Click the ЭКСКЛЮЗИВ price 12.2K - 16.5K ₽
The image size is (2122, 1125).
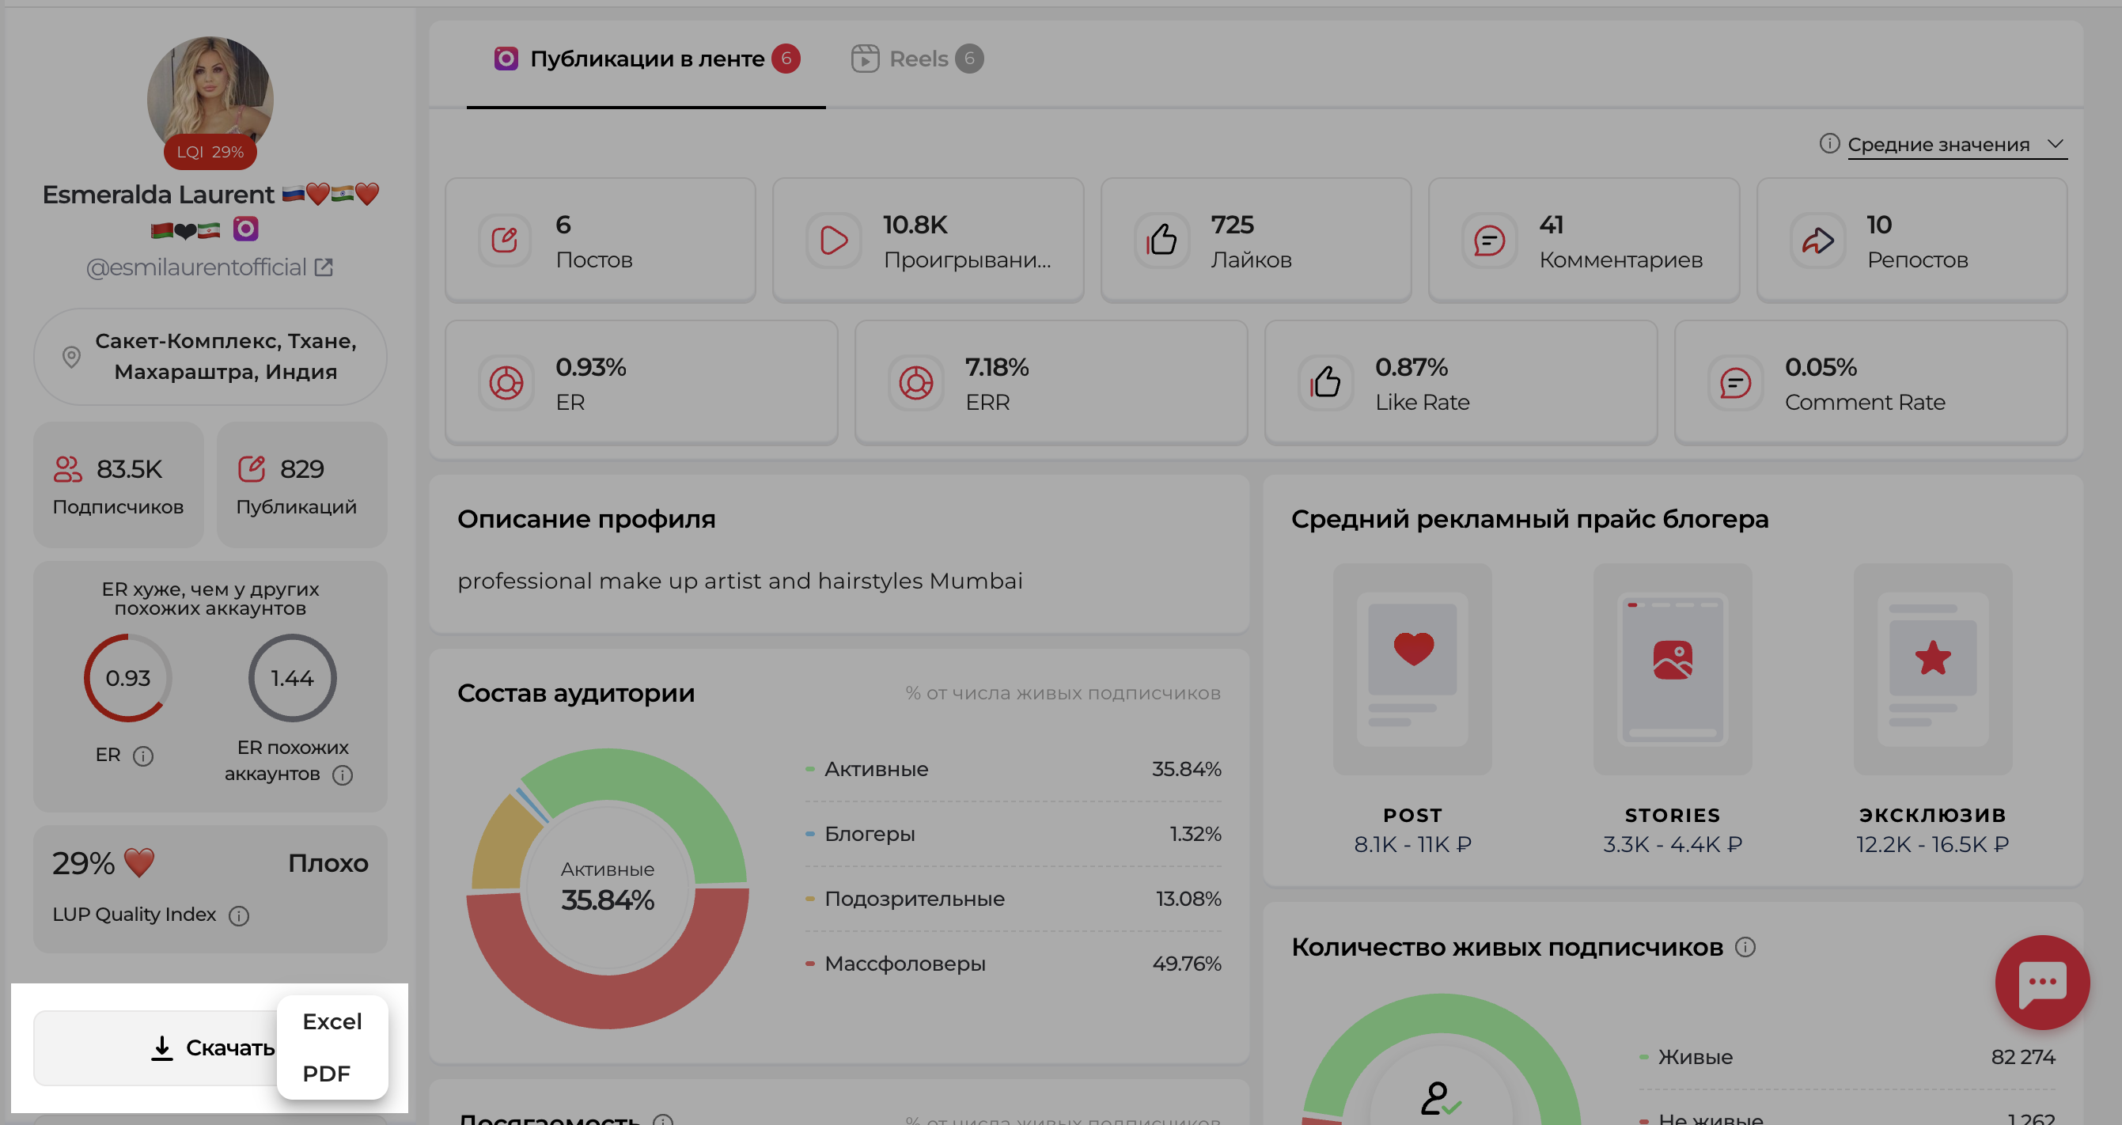[1933, 844]
